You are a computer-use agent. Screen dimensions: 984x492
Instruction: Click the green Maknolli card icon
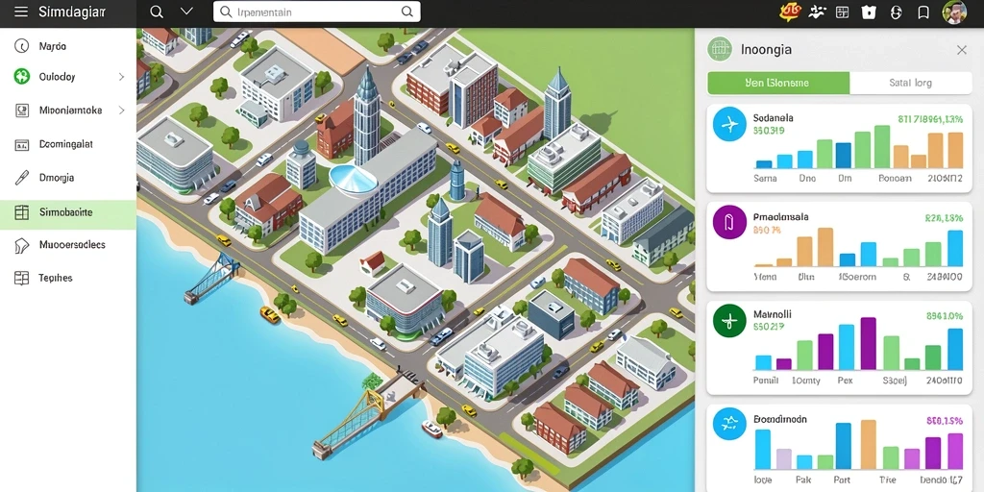tap(729, 321)
